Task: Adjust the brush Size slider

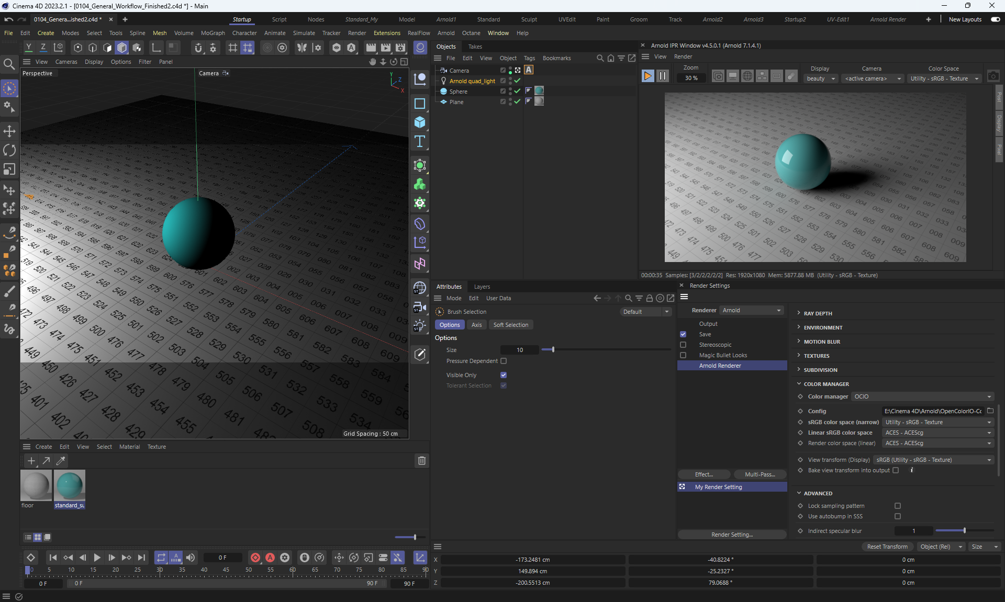Action: pyautogui.click(x=553, y=349)
